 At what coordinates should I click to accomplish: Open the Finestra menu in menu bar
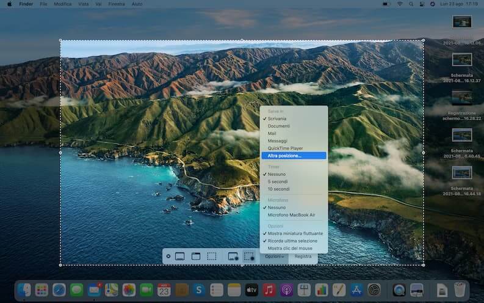pyautogui.click(x=116, y=4)
